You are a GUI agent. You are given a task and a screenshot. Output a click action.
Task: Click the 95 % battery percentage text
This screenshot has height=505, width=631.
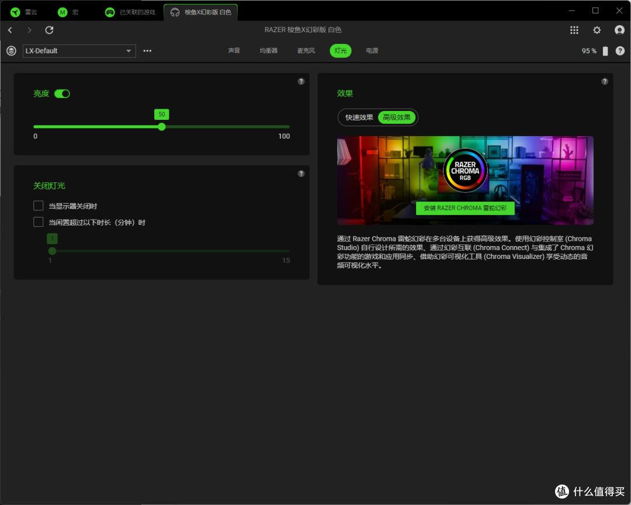589,51
